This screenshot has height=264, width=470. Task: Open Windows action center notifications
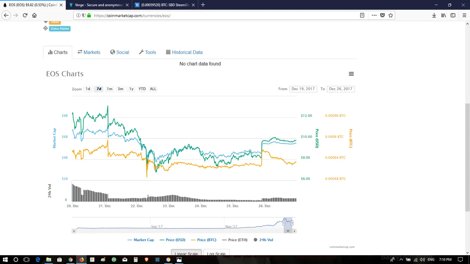[460, 260]
